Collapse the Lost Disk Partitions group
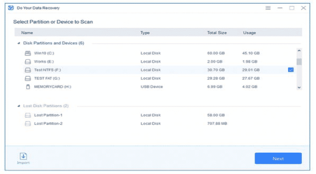 point(19,106)
